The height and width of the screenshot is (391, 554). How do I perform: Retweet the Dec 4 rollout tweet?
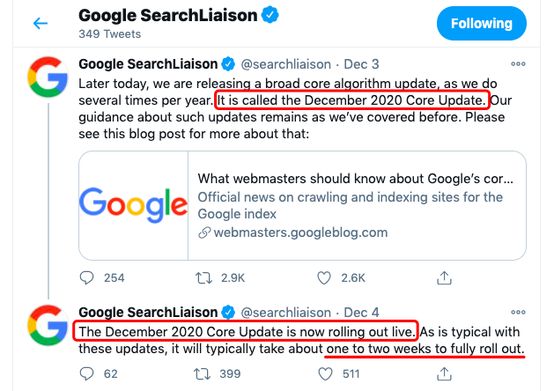(x=203, y=373)
